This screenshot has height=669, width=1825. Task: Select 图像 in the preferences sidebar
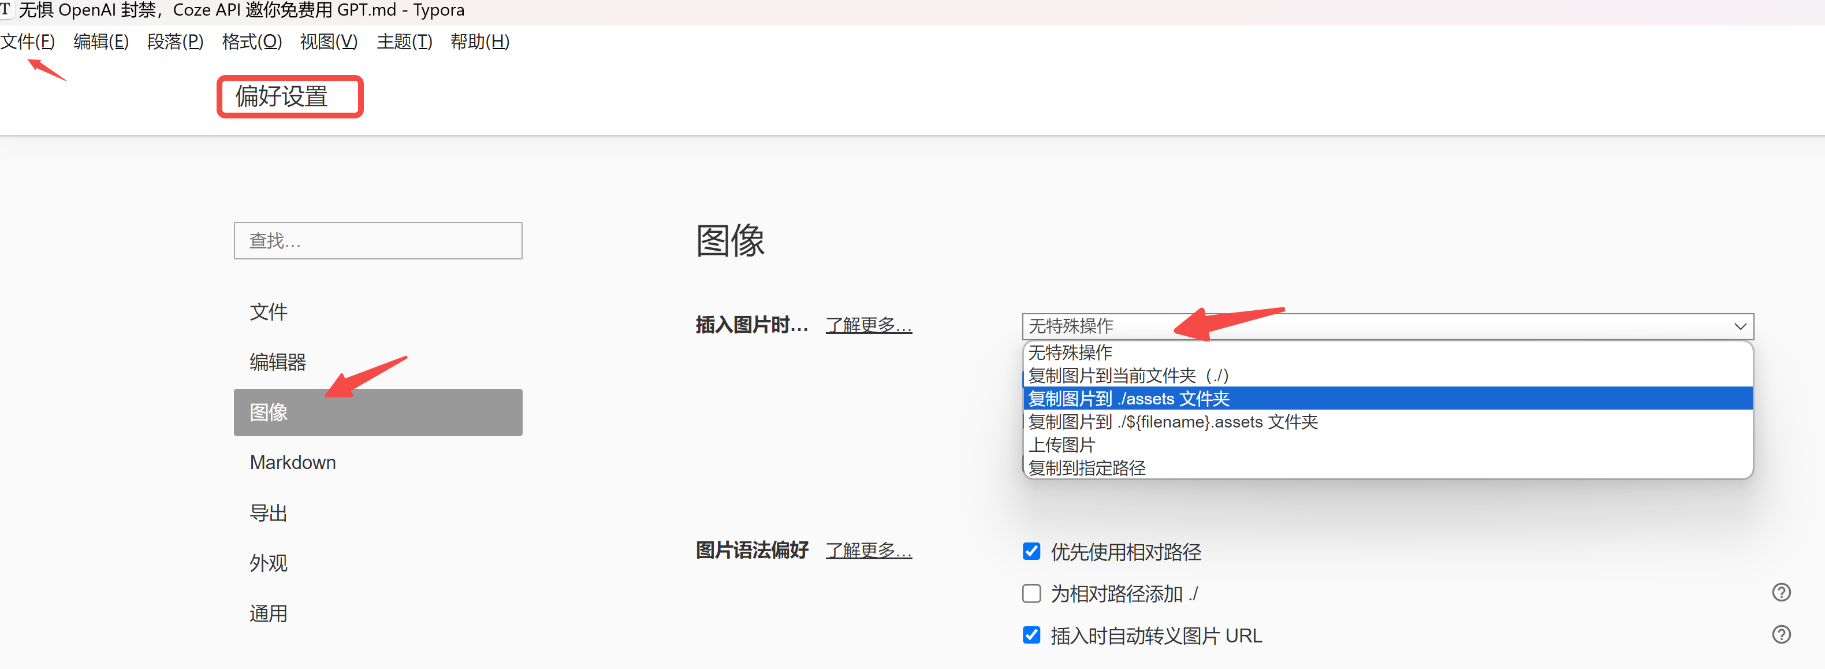click(x=268, y=412)
